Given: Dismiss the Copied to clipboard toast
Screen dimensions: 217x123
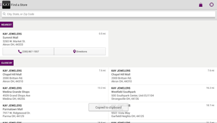Looking at the screenshot, I should click(x=108, y=107).
